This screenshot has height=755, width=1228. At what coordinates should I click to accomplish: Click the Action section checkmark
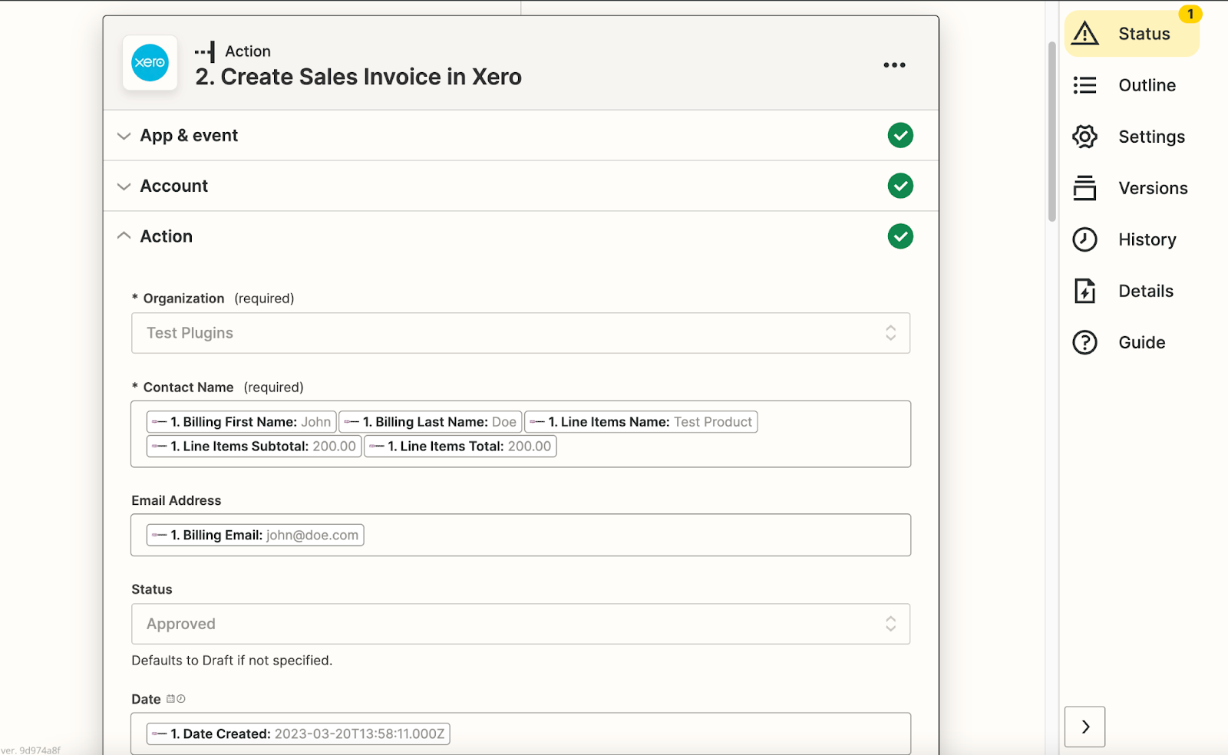(900, 236)
